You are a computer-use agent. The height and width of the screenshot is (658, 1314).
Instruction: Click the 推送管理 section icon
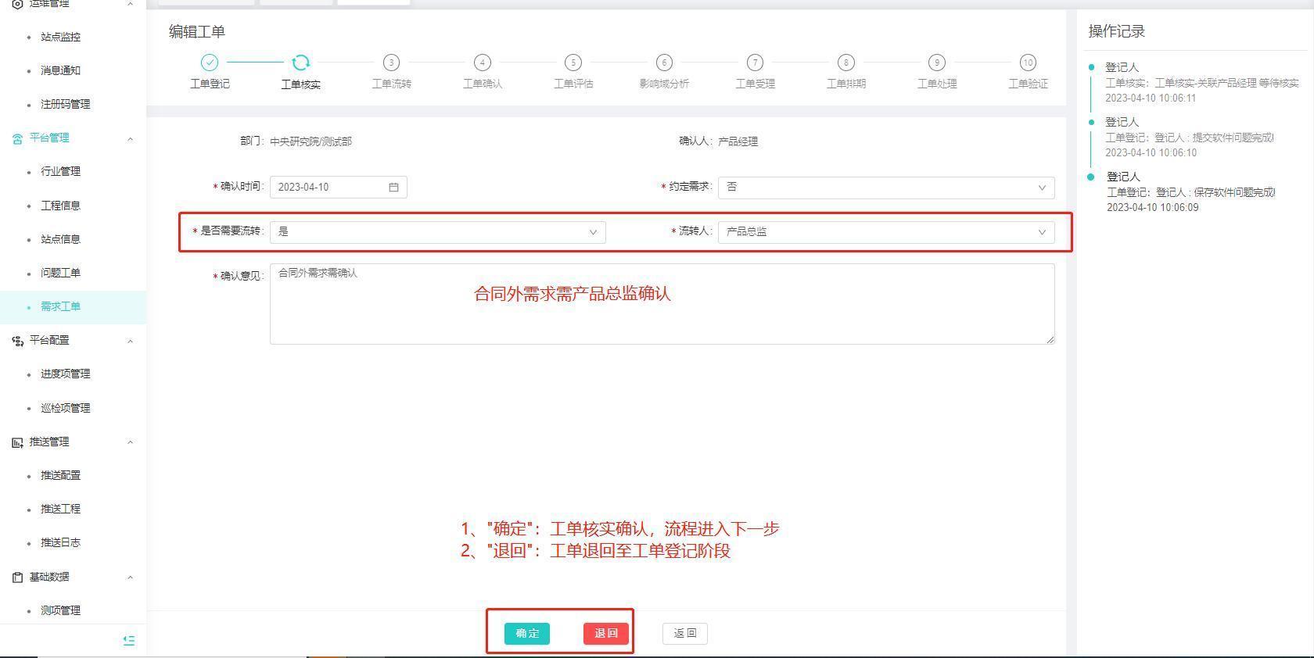pos(17,442)
